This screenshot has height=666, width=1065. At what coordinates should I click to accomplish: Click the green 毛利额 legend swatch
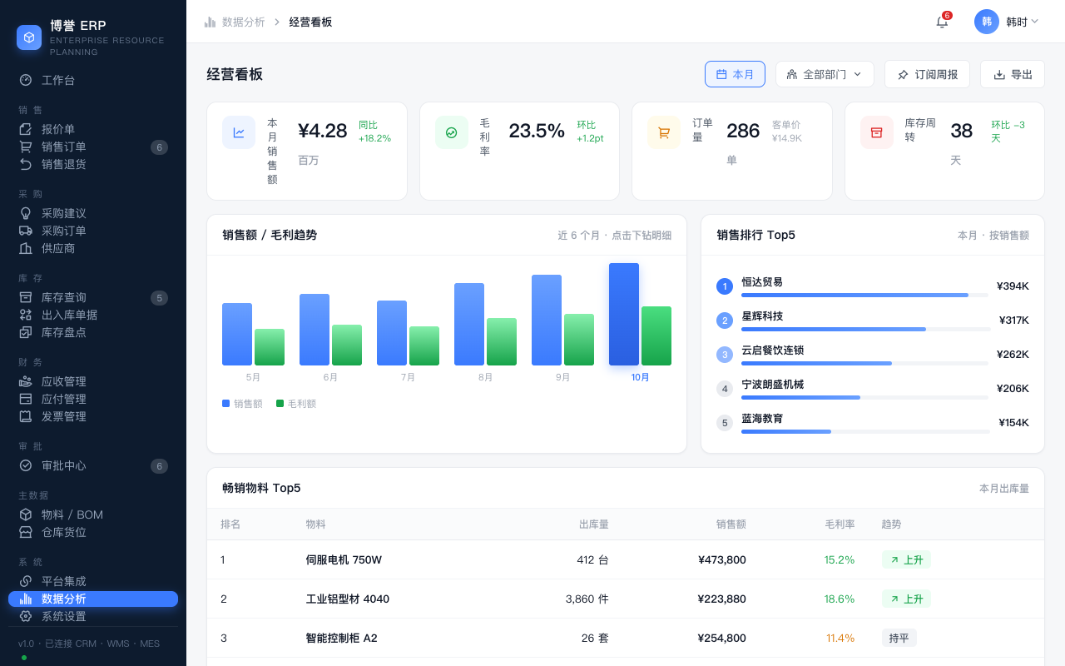[280, 403]
